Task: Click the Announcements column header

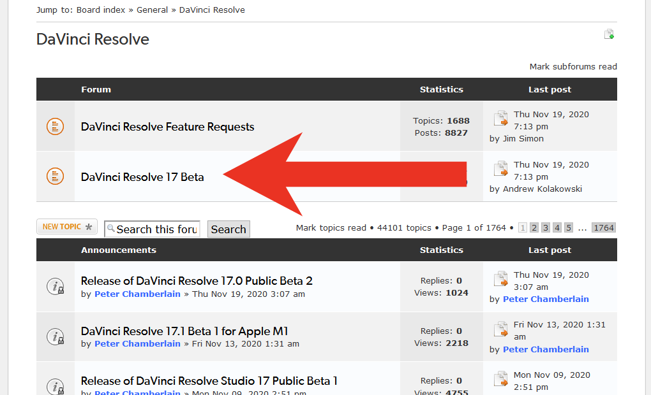Action: point(118,250)
